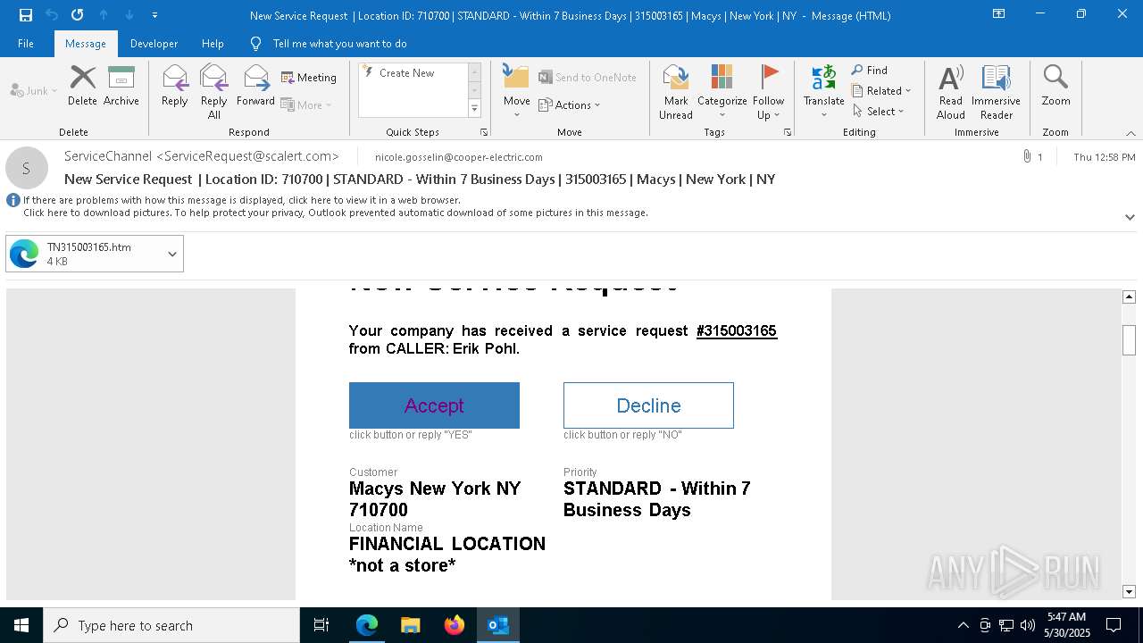The image size is (1143, 643).
Task: Send the message to OneNote
Action: (x=588, y=78)
